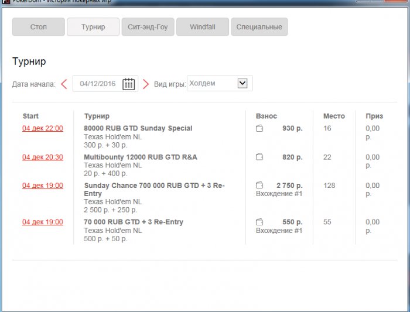Click the Турнир page heading

[29, 61]
